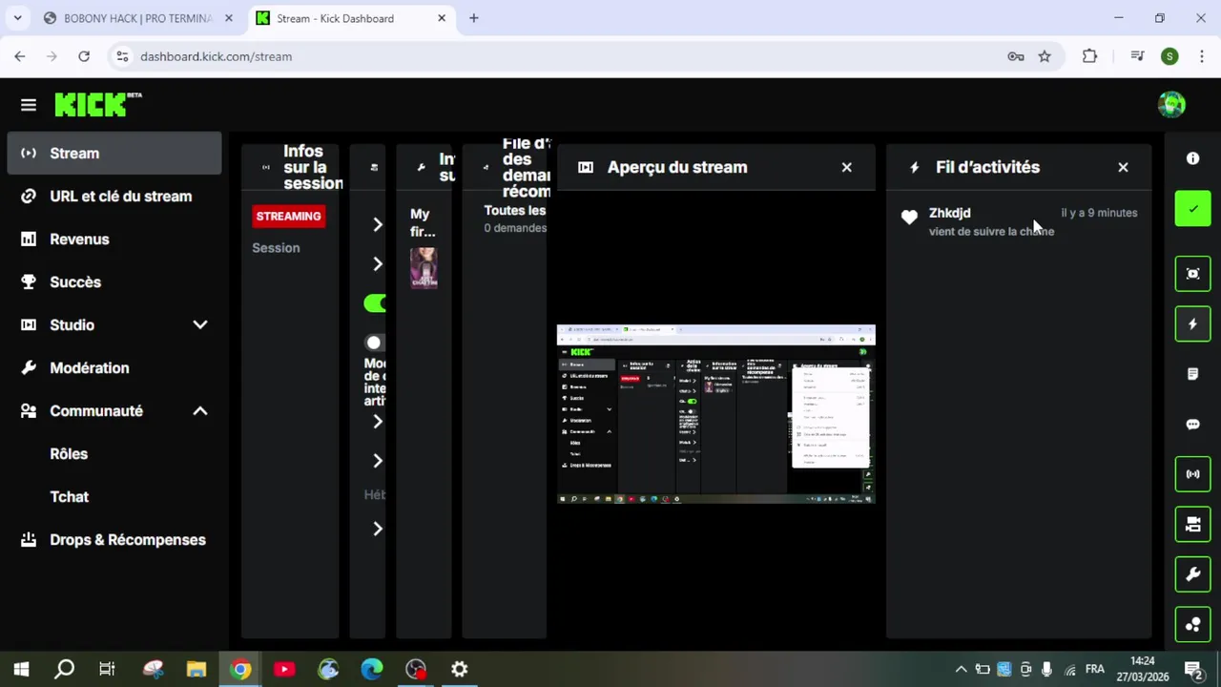Click the lightning icon beside Fil d'activités

pos(915,167)
